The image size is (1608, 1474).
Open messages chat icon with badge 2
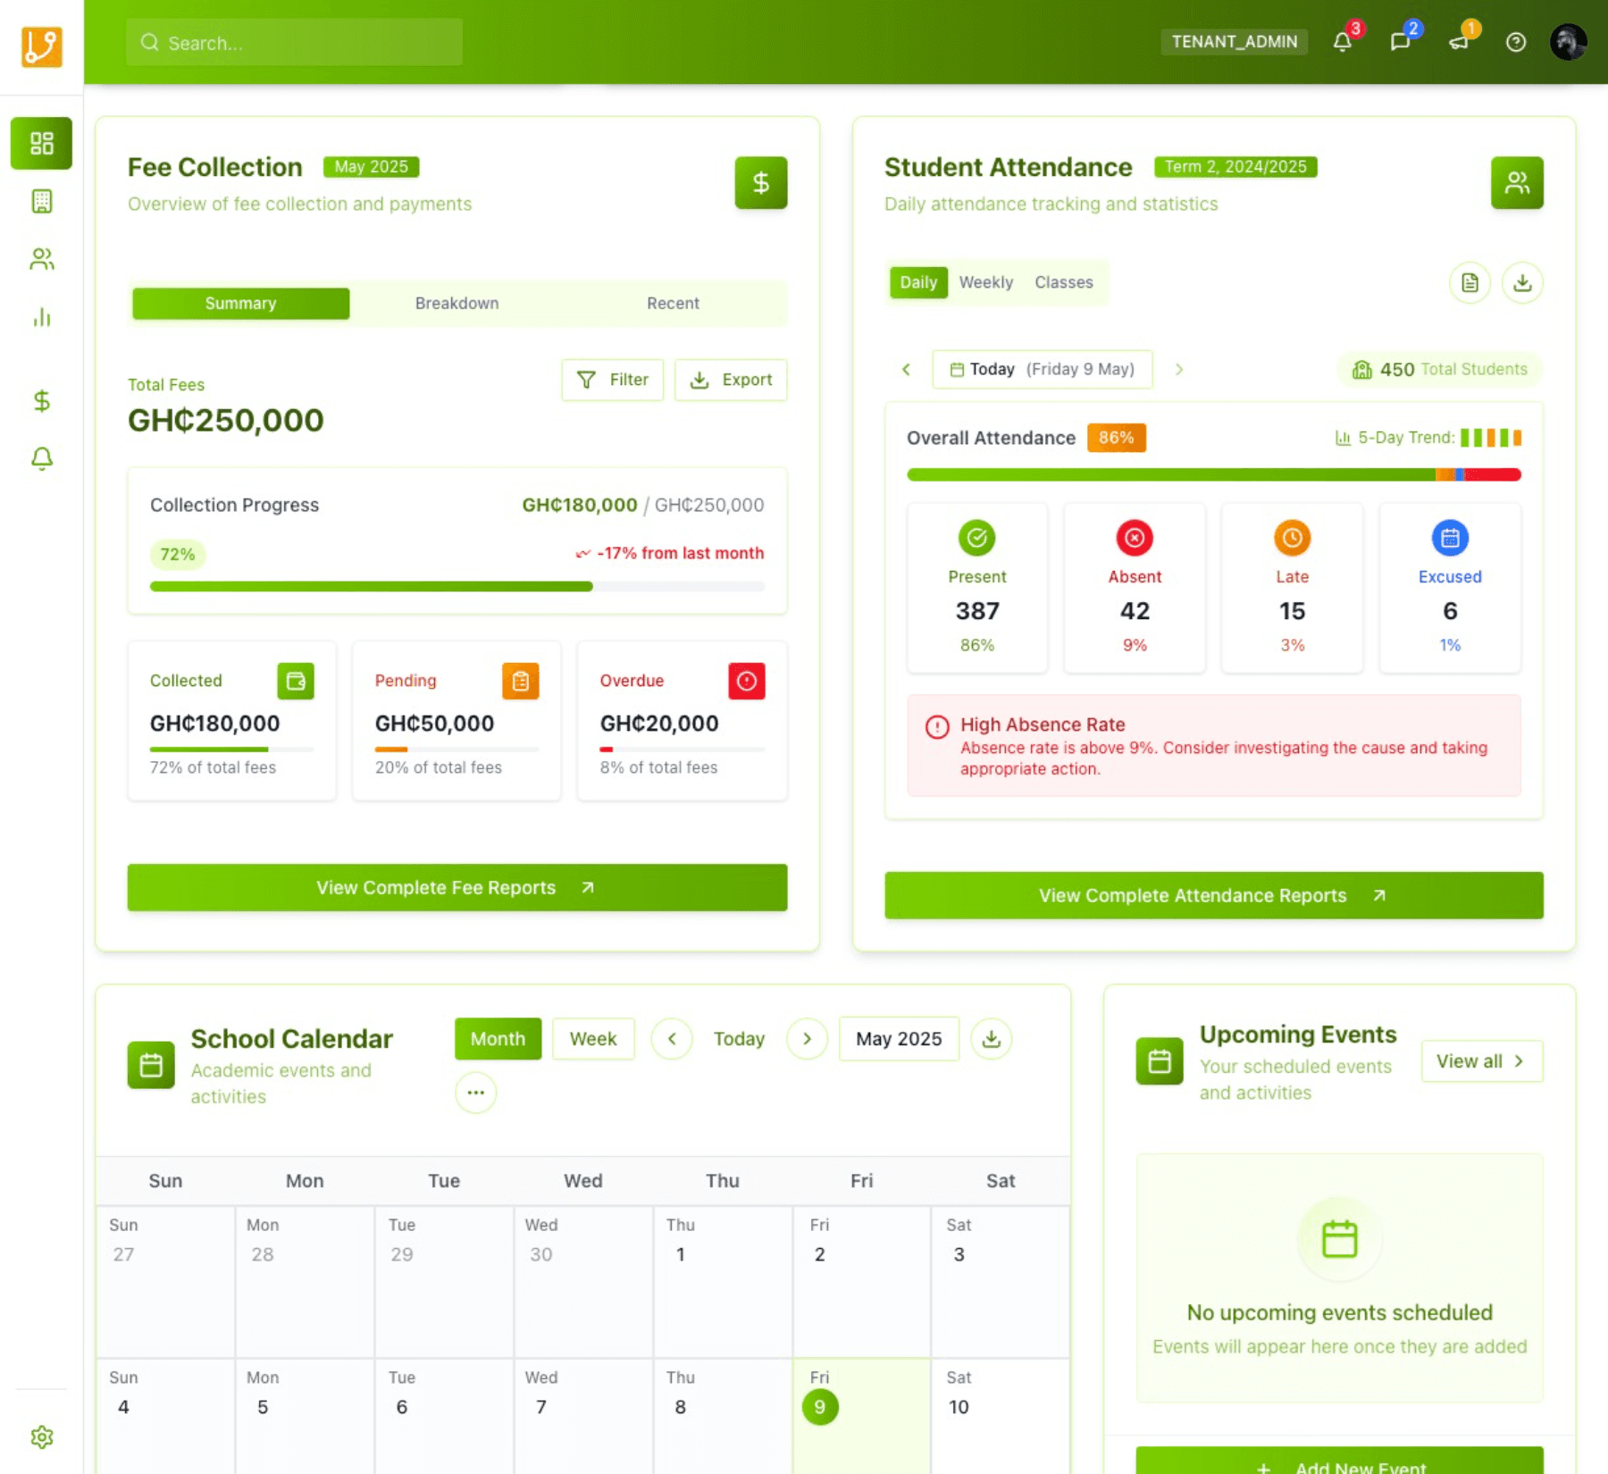coord(1400,42)
